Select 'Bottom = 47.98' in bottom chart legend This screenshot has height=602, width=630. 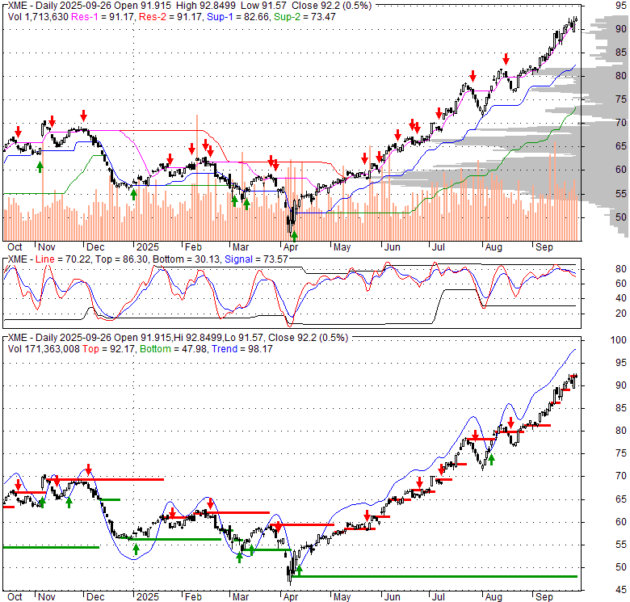point(174,349)
